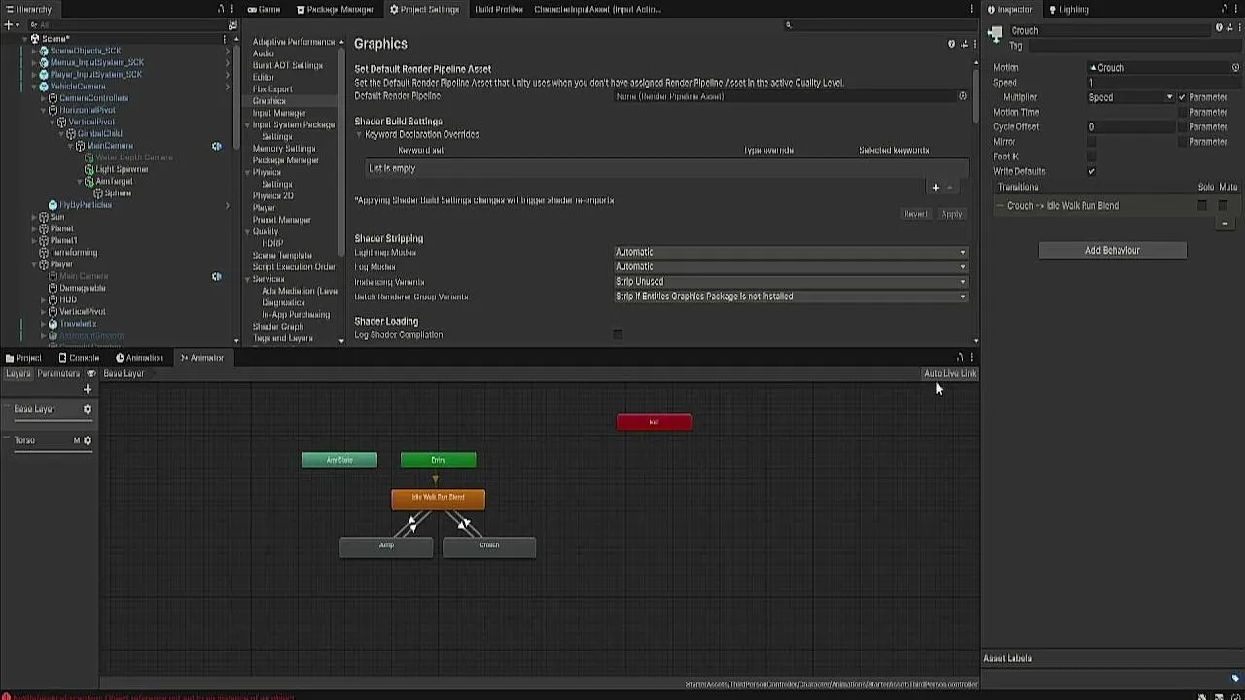Toggle Animator parameters eye icon
The width and height of the screenshot is (1245, 700).
coord(91,373)
